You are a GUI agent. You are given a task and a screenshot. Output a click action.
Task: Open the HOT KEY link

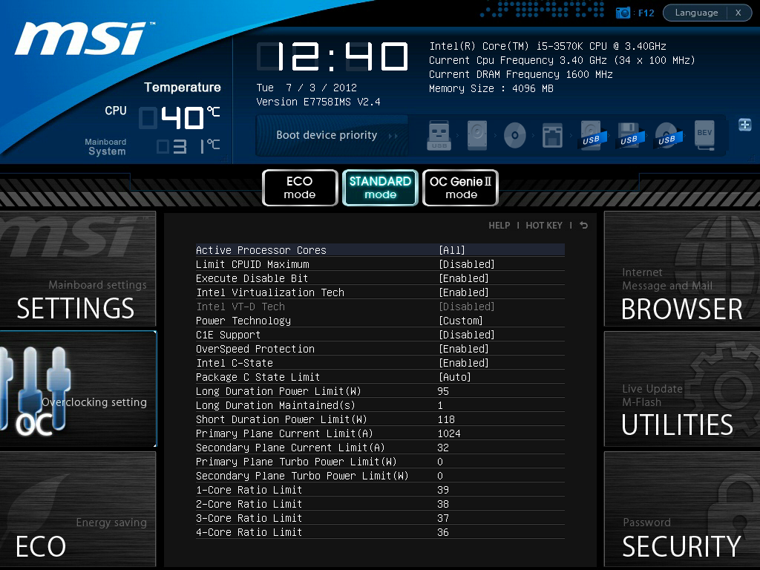pos(544,226)
